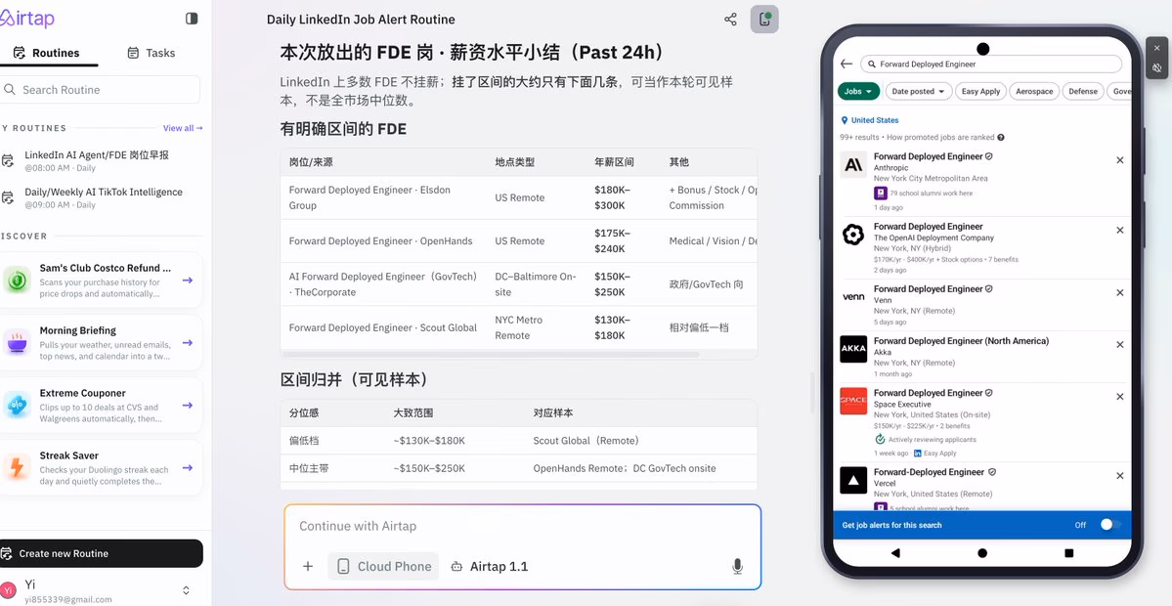Dismiss the OpenAI Deployment Company job
Image resolution: width=1172 pixels, height=606 pixels.
pyautogui.click(x=1119, y=230)
